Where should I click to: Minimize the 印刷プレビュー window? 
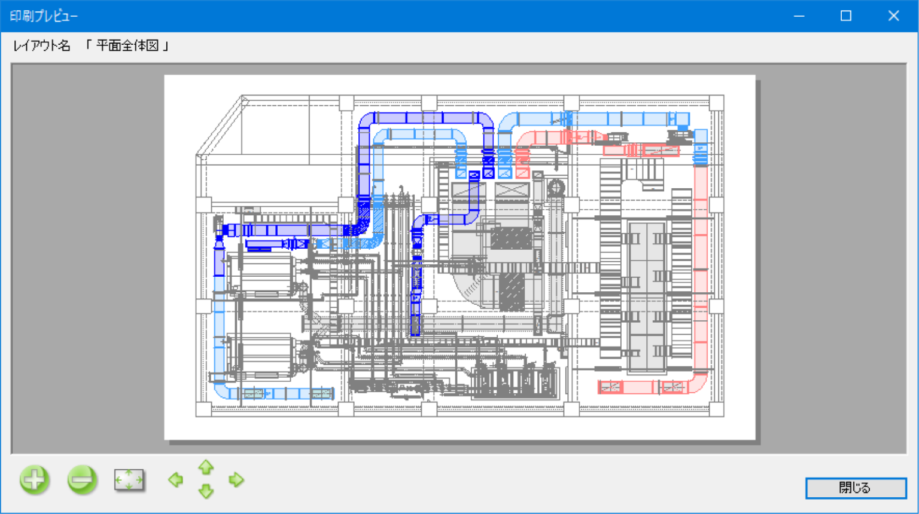(x=799, y=16)
